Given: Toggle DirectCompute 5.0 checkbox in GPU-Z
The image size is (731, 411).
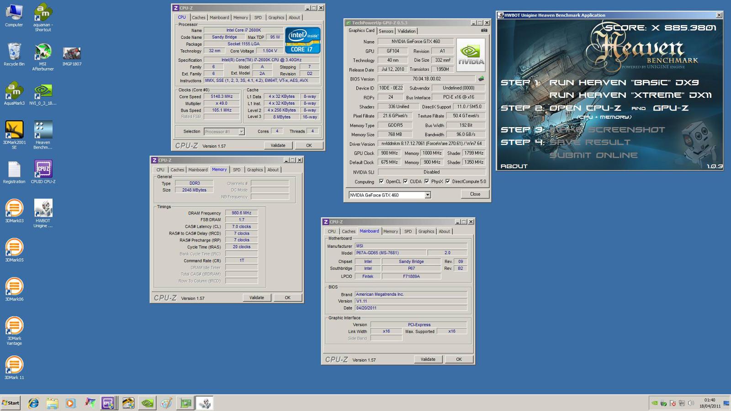Looking at the screenshot, I should click(x=448, y=181).
